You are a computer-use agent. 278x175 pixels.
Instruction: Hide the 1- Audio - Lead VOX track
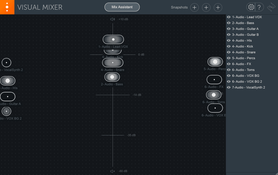[229, 17]
